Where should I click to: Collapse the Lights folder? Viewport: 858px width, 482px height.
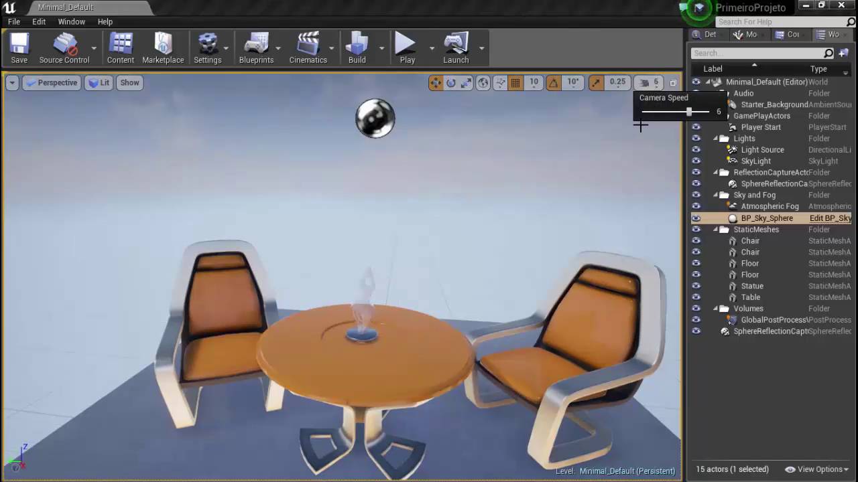click(715, 139)
